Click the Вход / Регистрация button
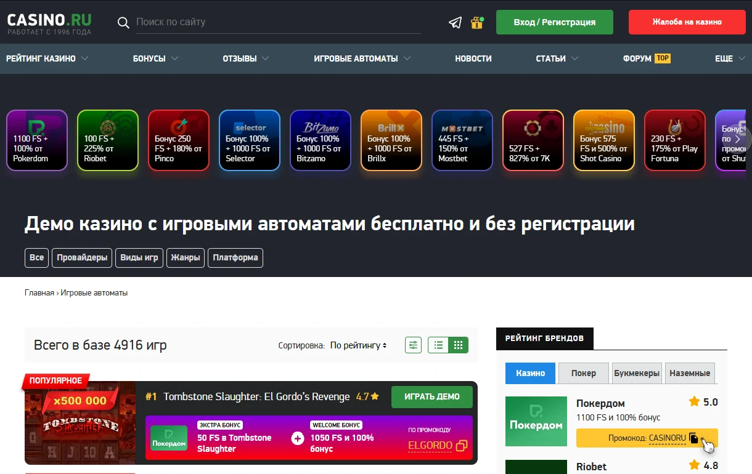Screen dimensions: 752x474 click(x=555, y=22)
